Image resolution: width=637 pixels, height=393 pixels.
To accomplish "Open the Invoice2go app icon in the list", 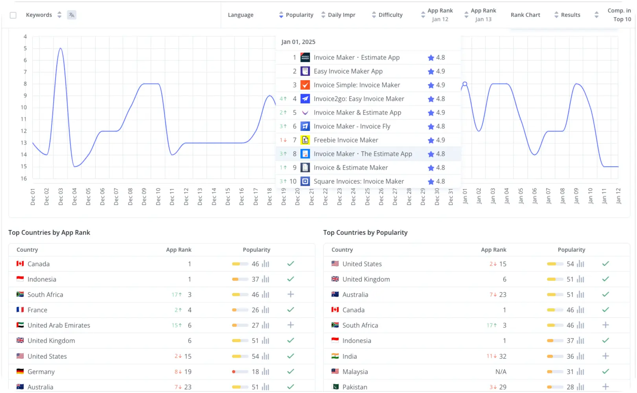I will pyautogui.click(x=305, y=99).
